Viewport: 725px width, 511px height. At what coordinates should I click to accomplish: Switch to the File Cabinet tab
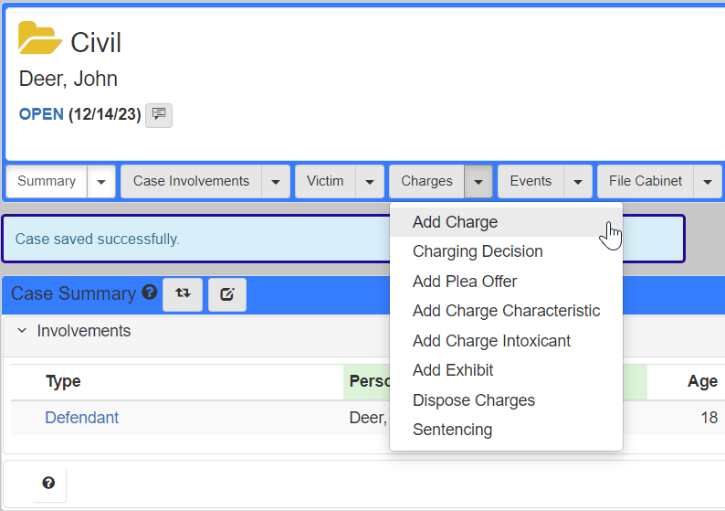tap(646, 182)
